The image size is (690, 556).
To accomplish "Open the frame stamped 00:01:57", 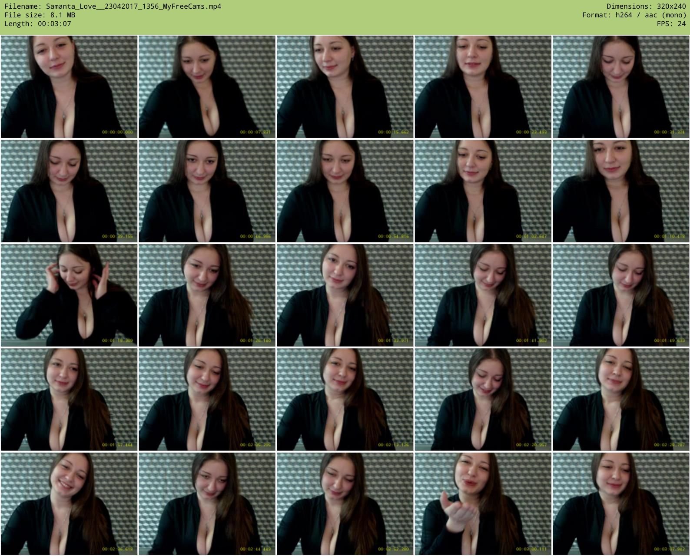I will point(69,400).
